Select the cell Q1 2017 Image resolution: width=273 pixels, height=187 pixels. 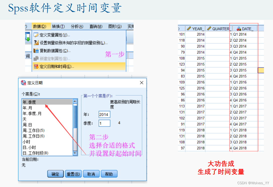pos(245,106)
